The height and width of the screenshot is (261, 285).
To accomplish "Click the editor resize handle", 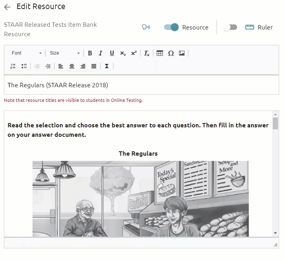I will (x=275, y=244).
